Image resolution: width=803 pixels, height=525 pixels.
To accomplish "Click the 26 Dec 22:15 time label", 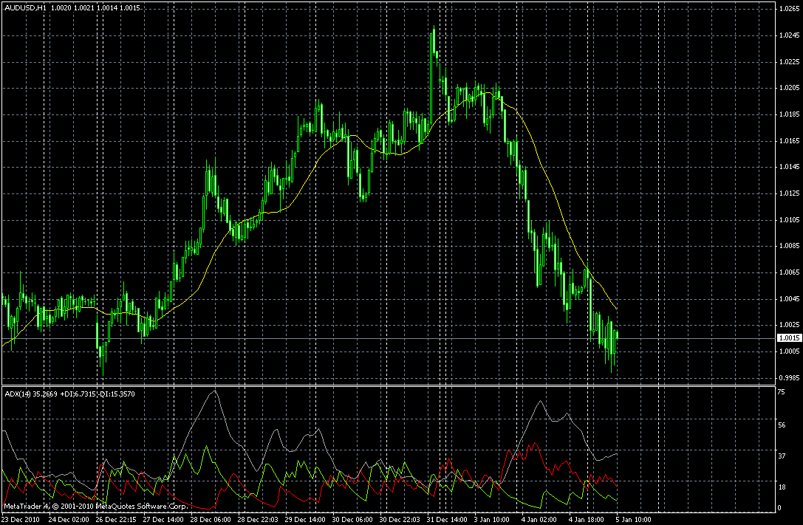I will [x=116, y=519].
